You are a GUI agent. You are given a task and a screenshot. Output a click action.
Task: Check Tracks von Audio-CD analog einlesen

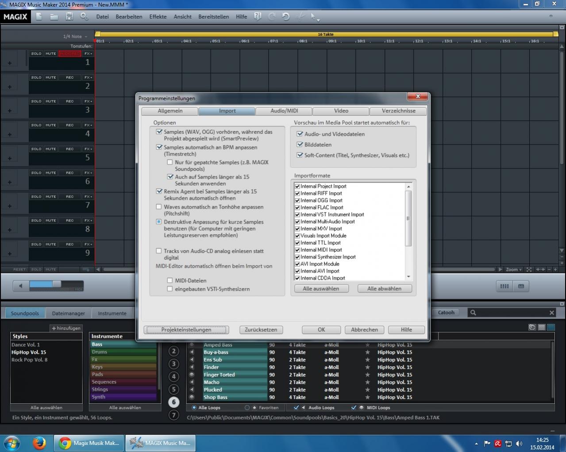[159, 251]
